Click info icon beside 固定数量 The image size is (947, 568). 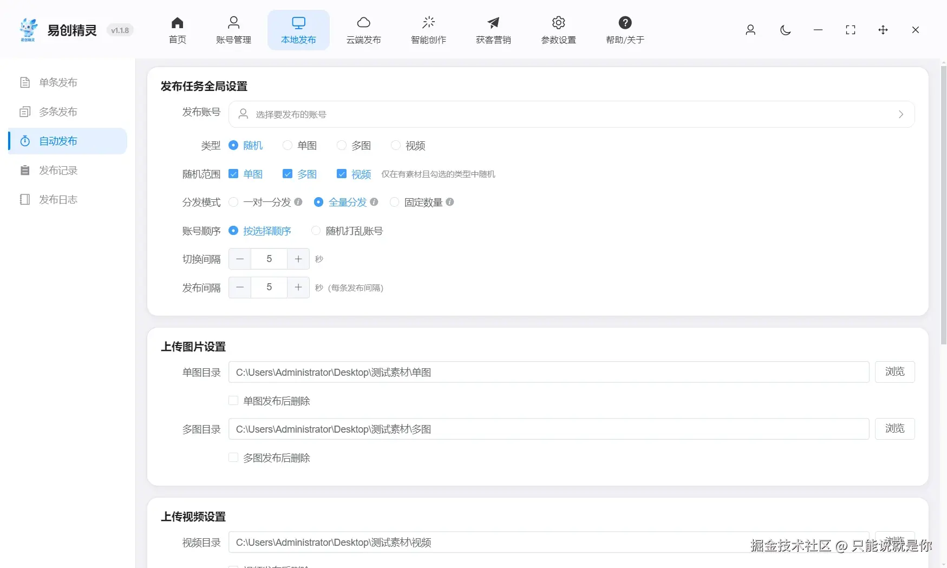pos(450,202)
